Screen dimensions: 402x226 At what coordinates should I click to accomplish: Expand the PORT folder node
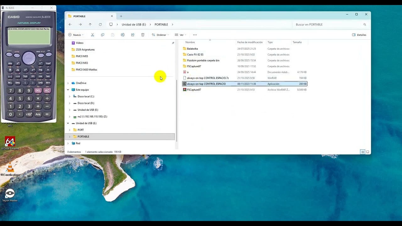coord(70,130)
